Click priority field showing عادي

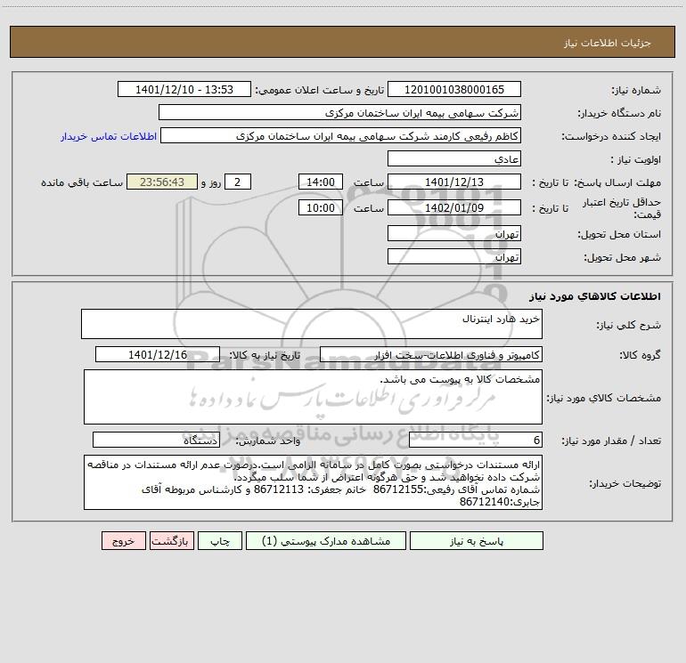tap(454, 158)
